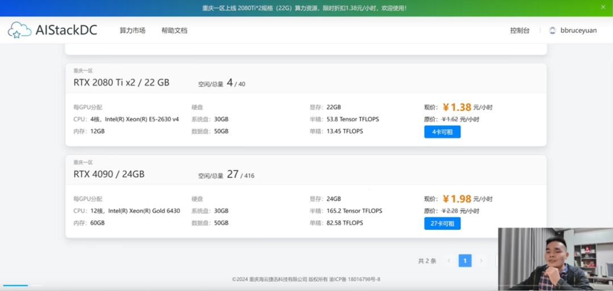Click the 显存：22GB VRAM text
613x291 pixels.
click(x=325, y=107)
